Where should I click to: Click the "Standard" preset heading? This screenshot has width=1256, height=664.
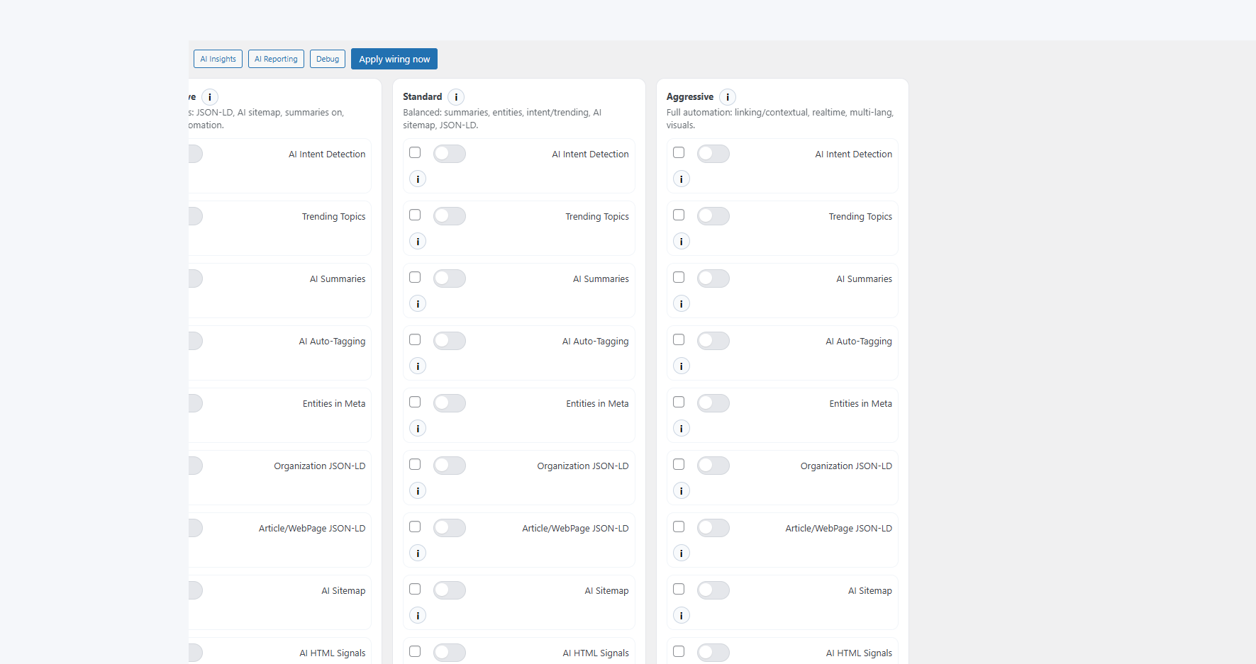click(x=422, y=97)
